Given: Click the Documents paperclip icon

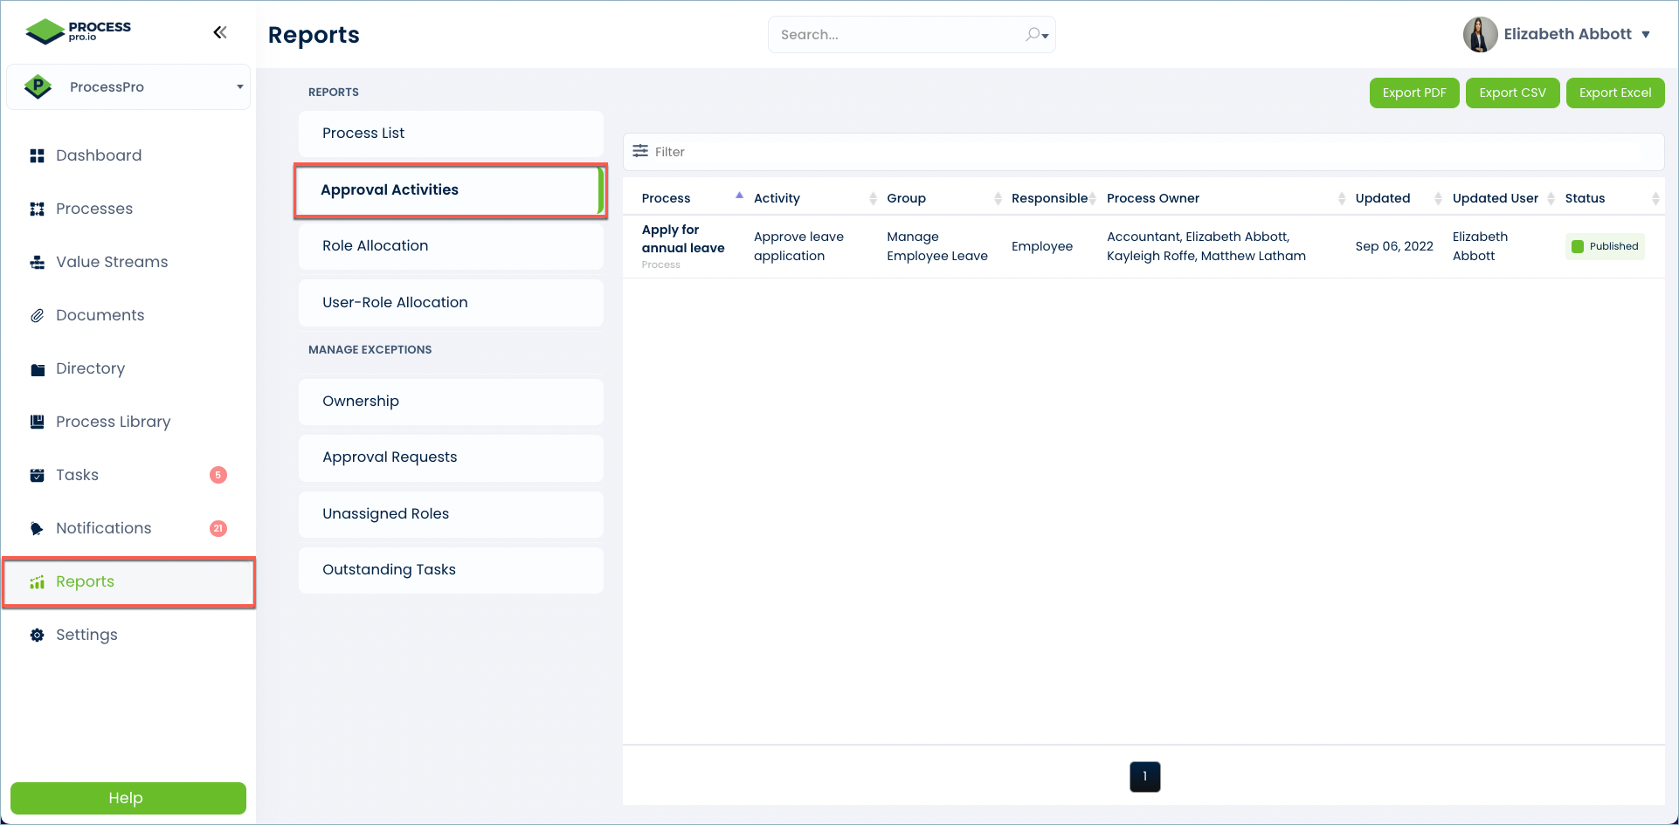Looking at the screenshot, I should coord(37,315).
